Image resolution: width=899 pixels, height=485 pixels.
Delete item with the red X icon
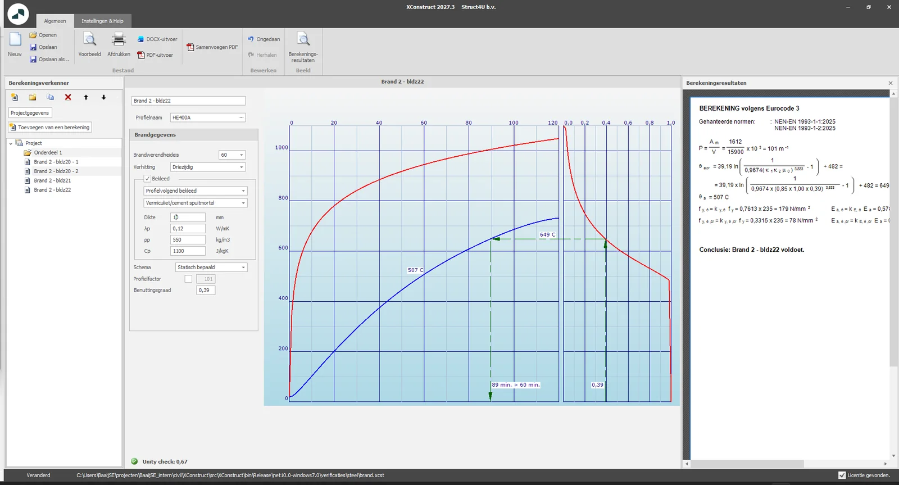coord(68,97)
